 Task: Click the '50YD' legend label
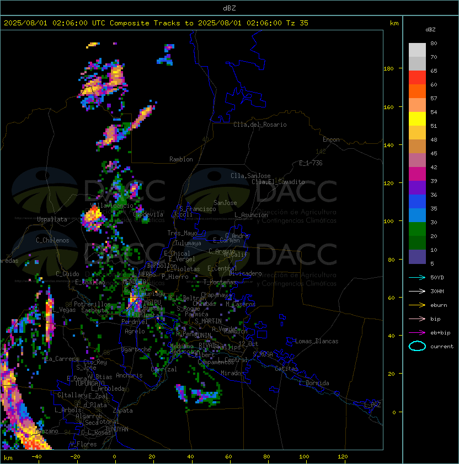pos(437,277)
